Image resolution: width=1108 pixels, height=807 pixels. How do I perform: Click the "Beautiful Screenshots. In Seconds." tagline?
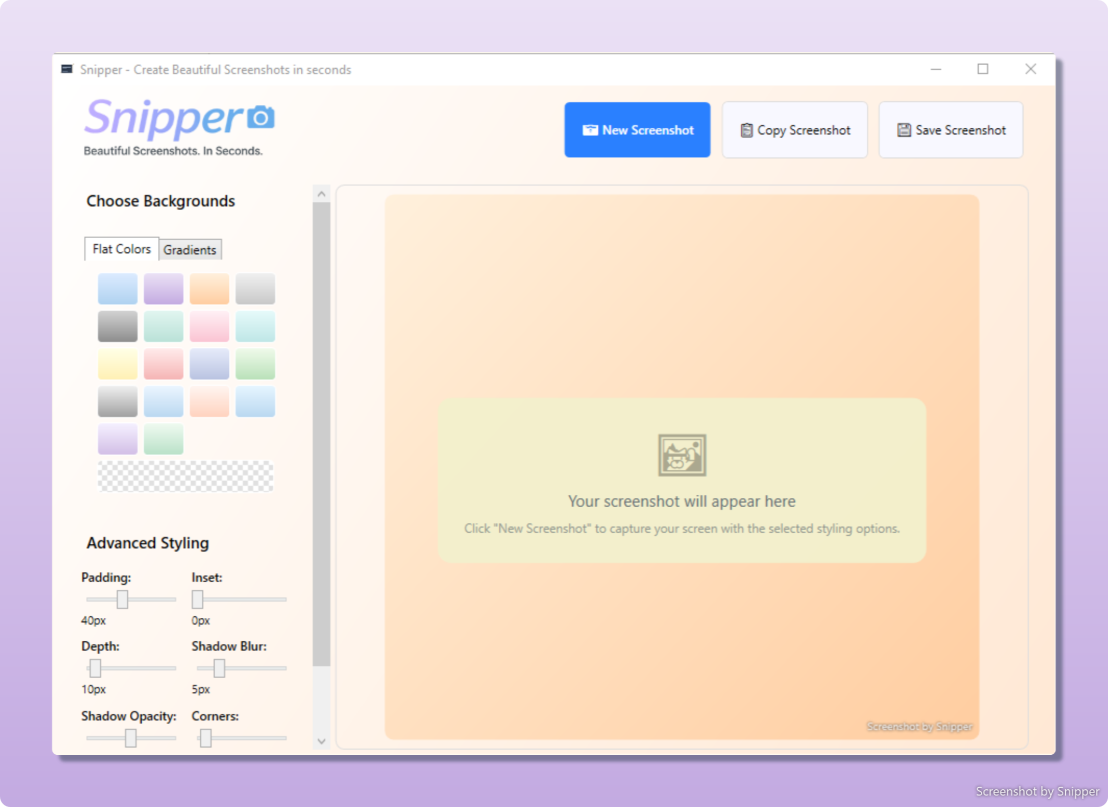pos(173,151)
